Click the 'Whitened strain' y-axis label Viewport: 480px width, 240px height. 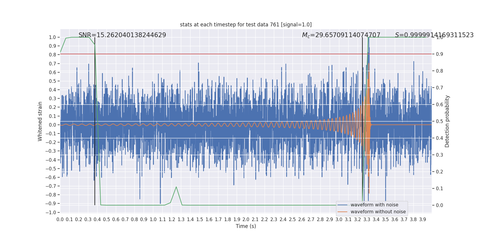(40, 121)
